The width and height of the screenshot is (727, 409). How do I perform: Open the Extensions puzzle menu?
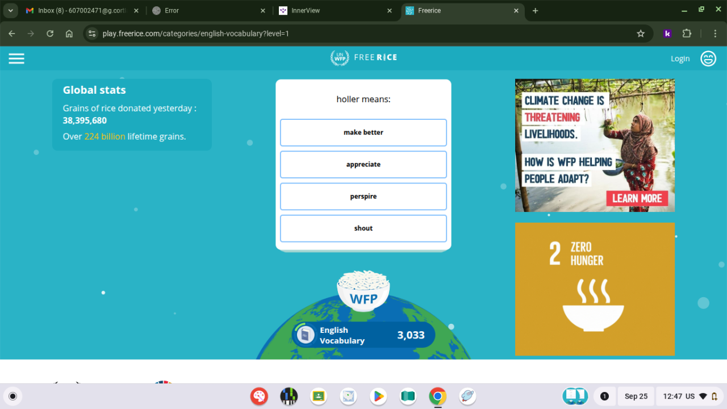[x=687, y=34]
